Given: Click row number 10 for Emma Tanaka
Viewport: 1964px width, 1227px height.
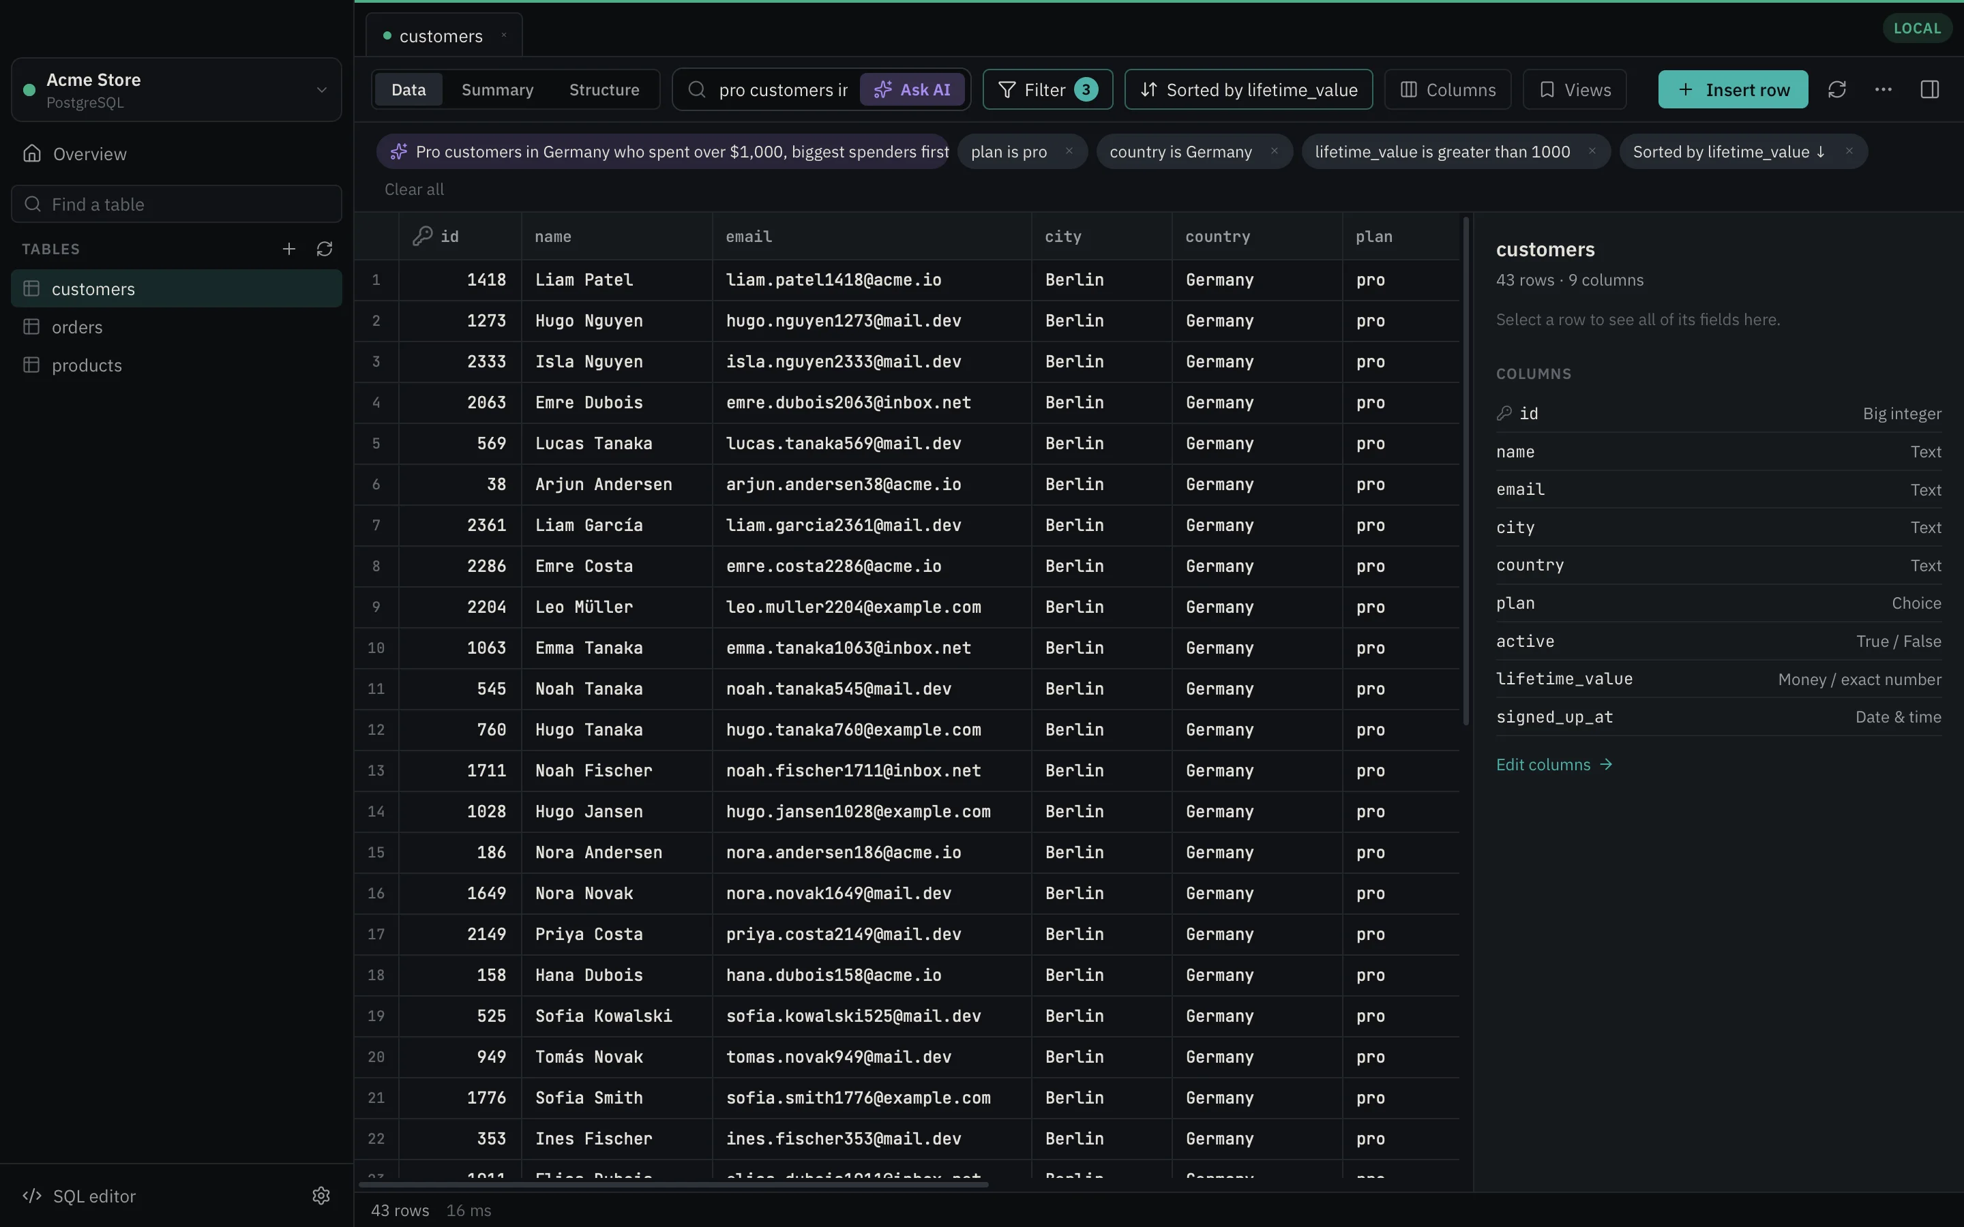Looking at the screenshot, I should pos(376,648).
